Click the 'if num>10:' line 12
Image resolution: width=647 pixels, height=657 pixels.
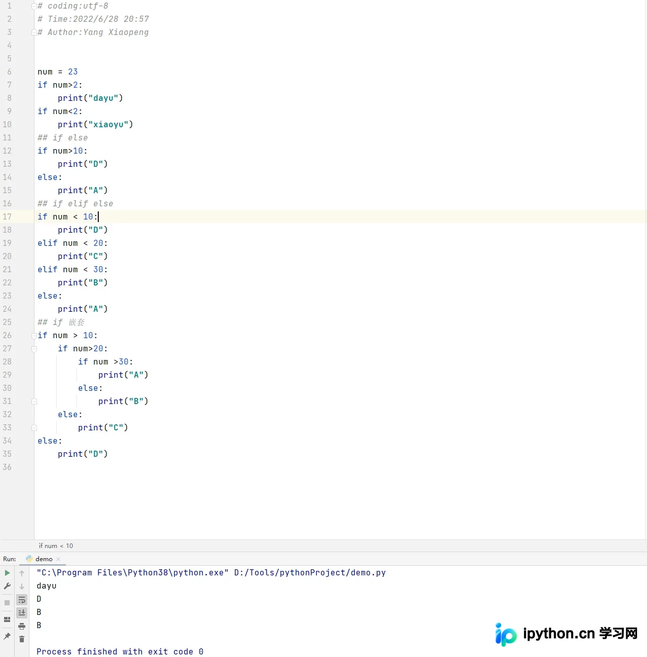[x=62, y=151]
